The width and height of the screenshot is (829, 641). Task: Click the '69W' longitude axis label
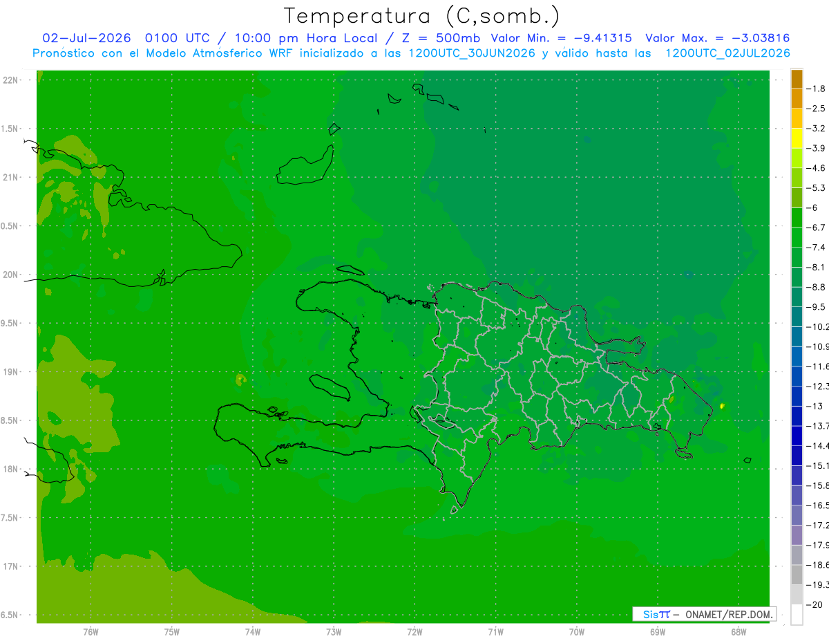pyautogui.click(x=658, y=631)
